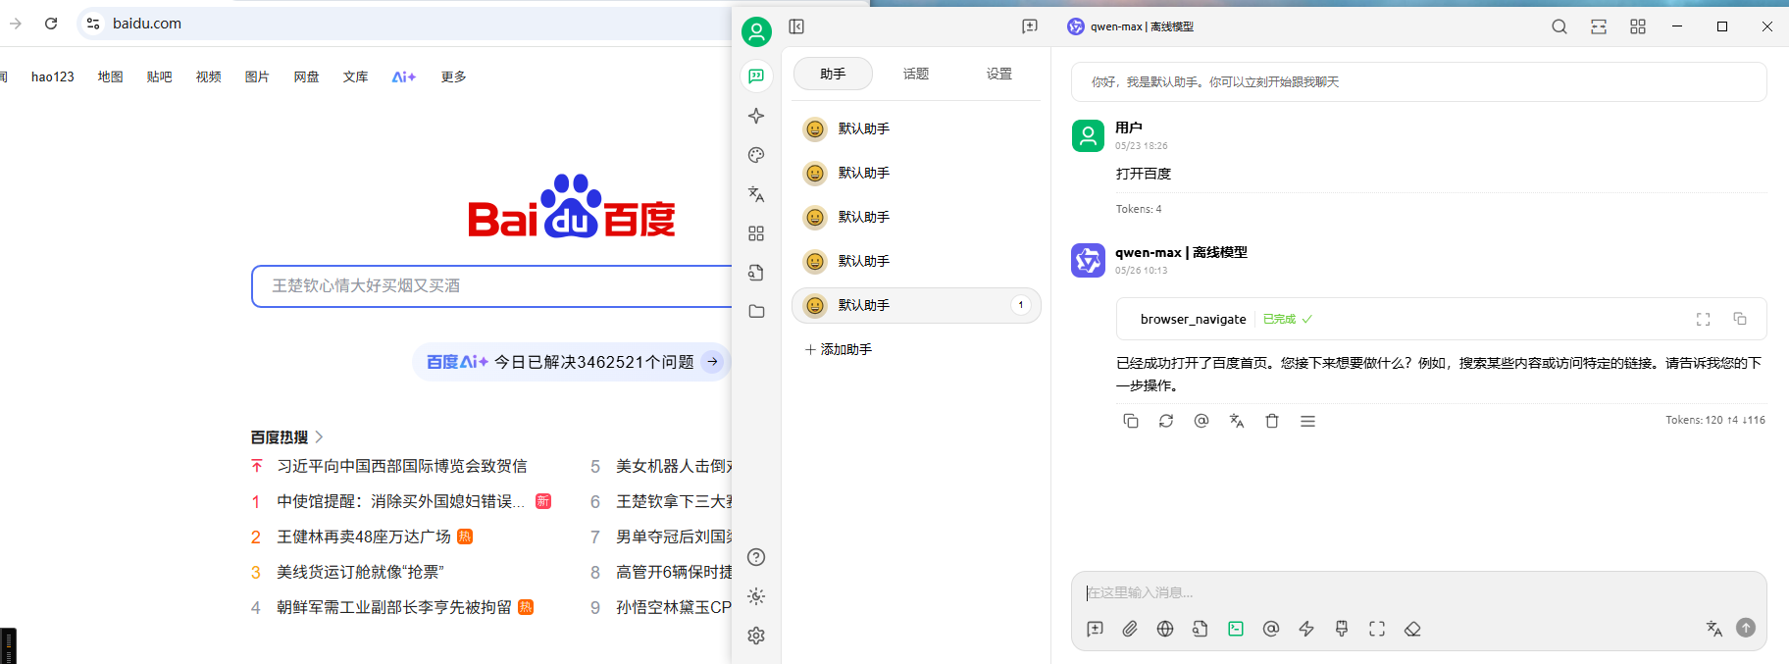Open 贴吧 link on Baidu nav

click(x=160, y=77)
